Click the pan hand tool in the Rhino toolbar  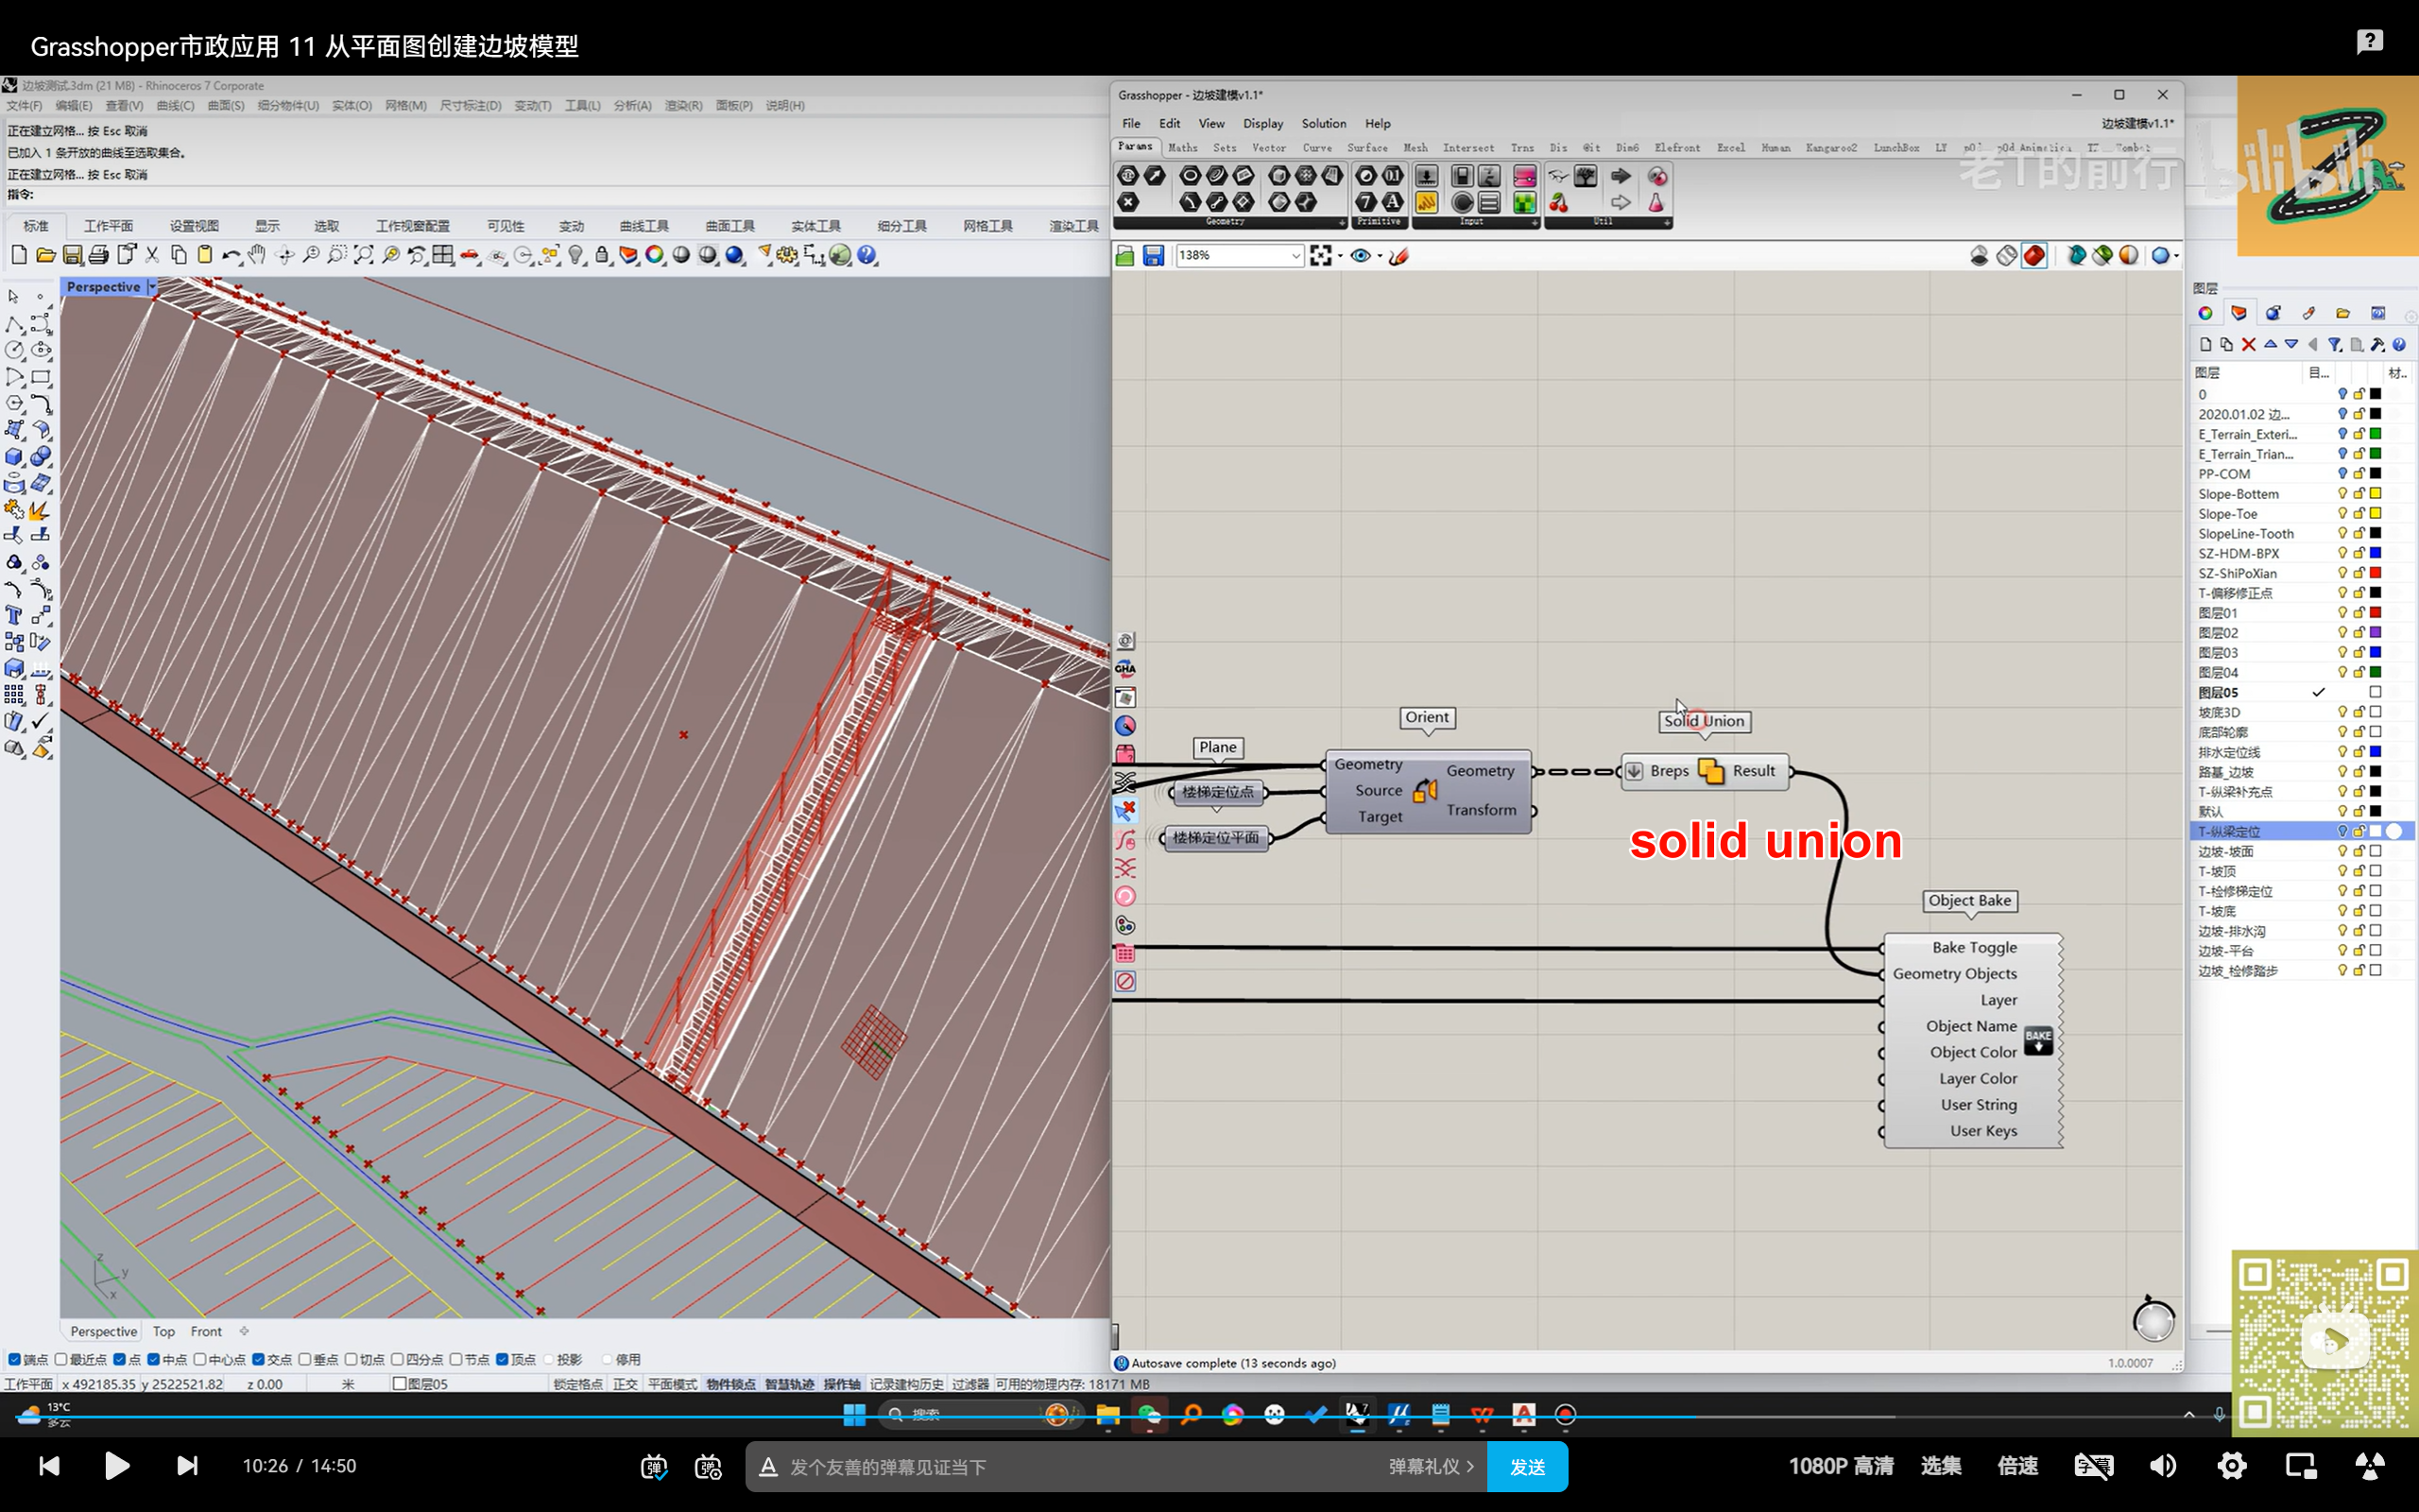tap(257, 255)
